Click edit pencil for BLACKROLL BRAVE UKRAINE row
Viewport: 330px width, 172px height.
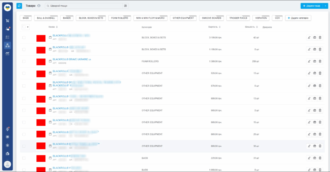309,61
